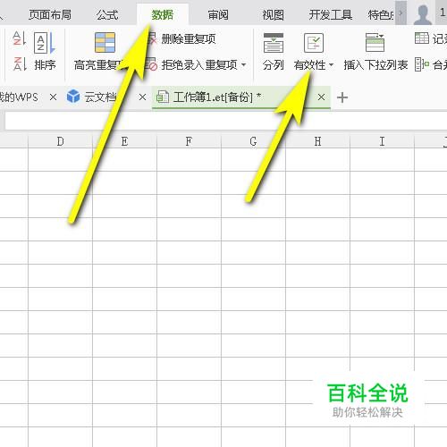Click the 合并计算 consolidate icon
Screen dimensions: 447x447
coord(422,64)
